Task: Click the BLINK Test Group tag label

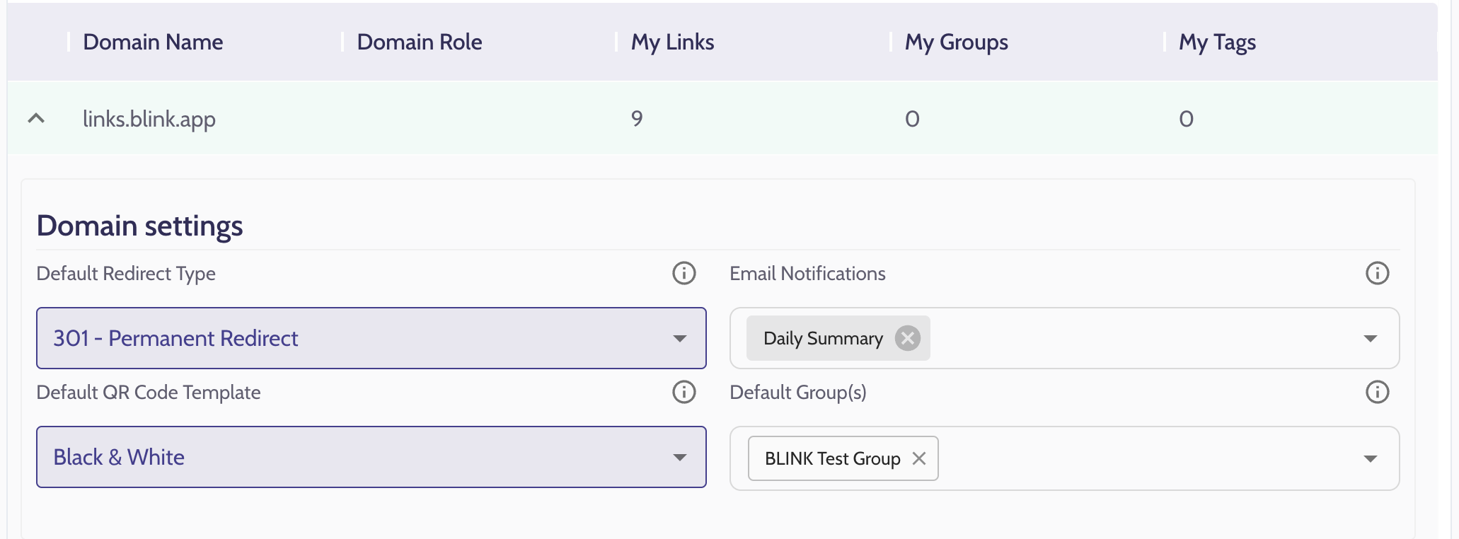Action: [x=832, y=458]
